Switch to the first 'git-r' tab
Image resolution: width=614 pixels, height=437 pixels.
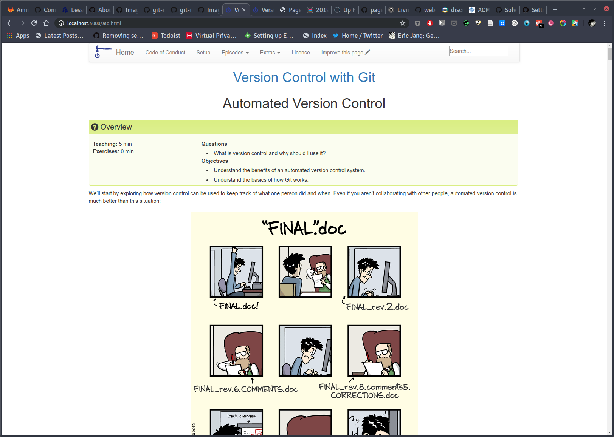click(154, 10)
